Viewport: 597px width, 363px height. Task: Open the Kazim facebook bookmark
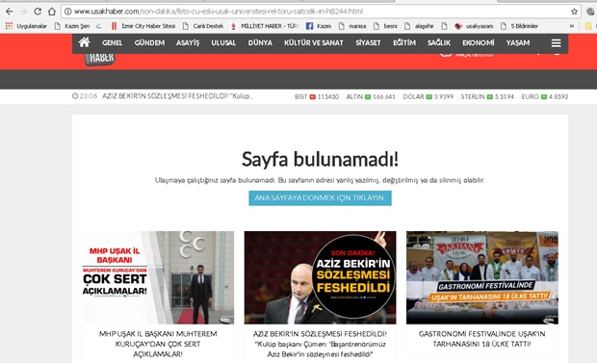click(319, 26)
